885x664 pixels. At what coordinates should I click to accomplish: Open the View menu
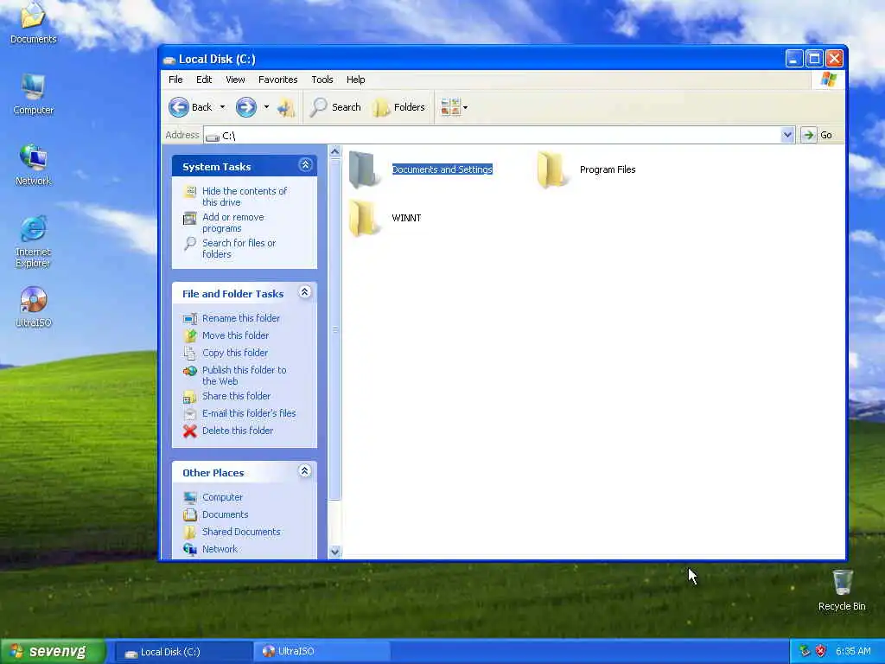pyautogui.click(x=235, y=80)
